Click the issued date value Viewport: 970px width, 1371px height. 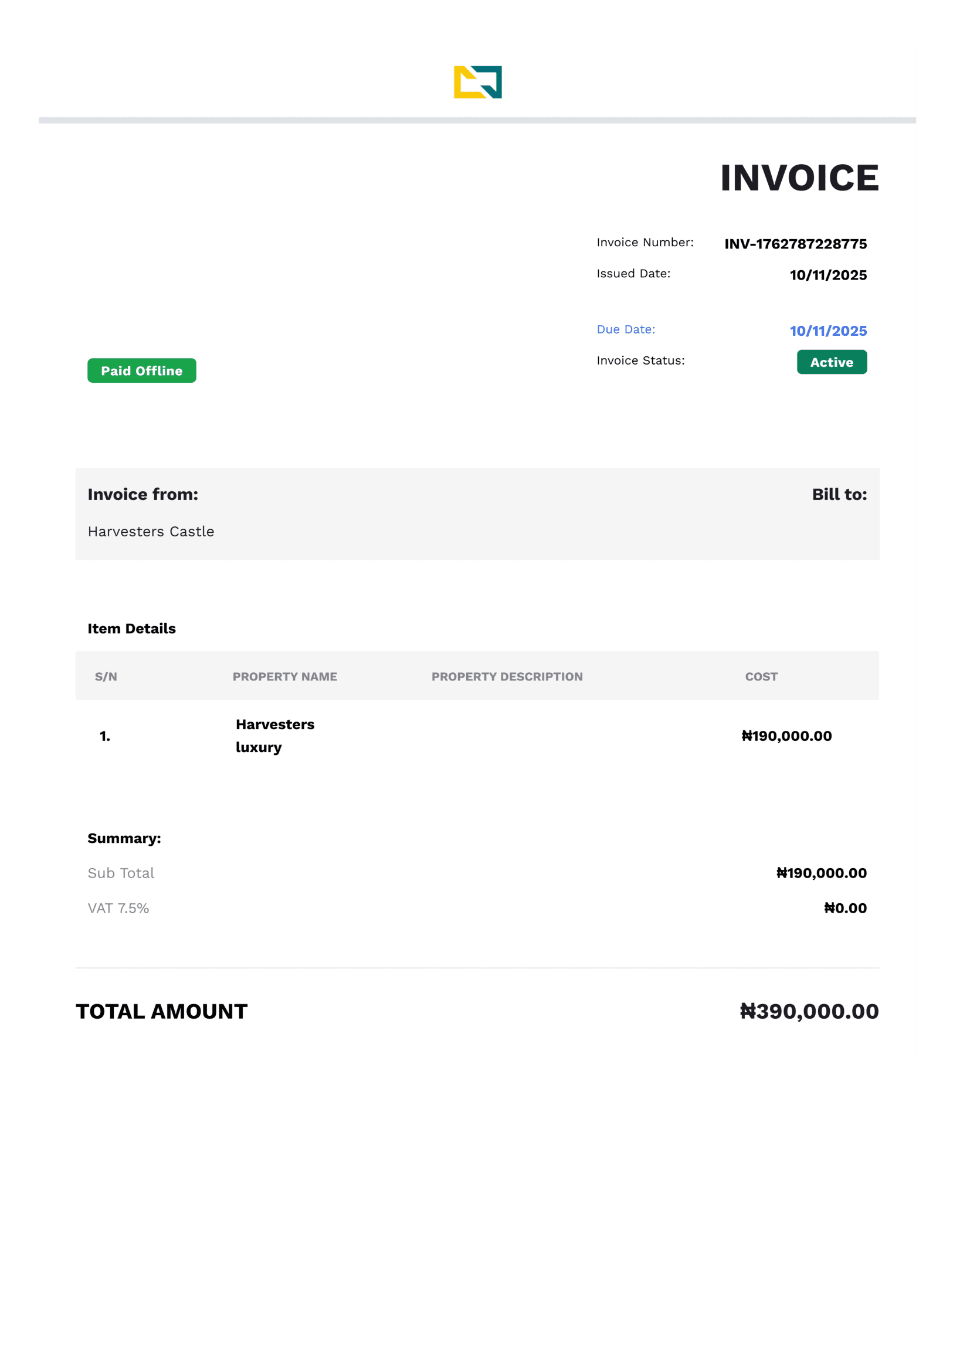point(829,275)
